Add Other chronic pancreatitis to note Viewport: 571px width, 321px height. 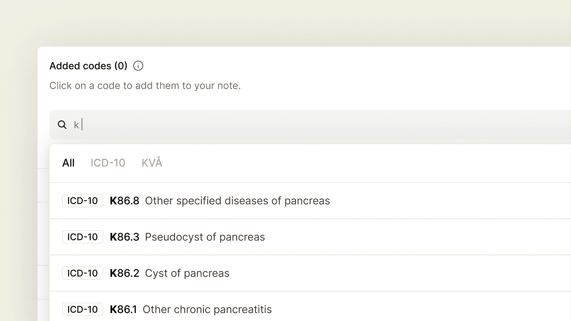tap(207, 310)
